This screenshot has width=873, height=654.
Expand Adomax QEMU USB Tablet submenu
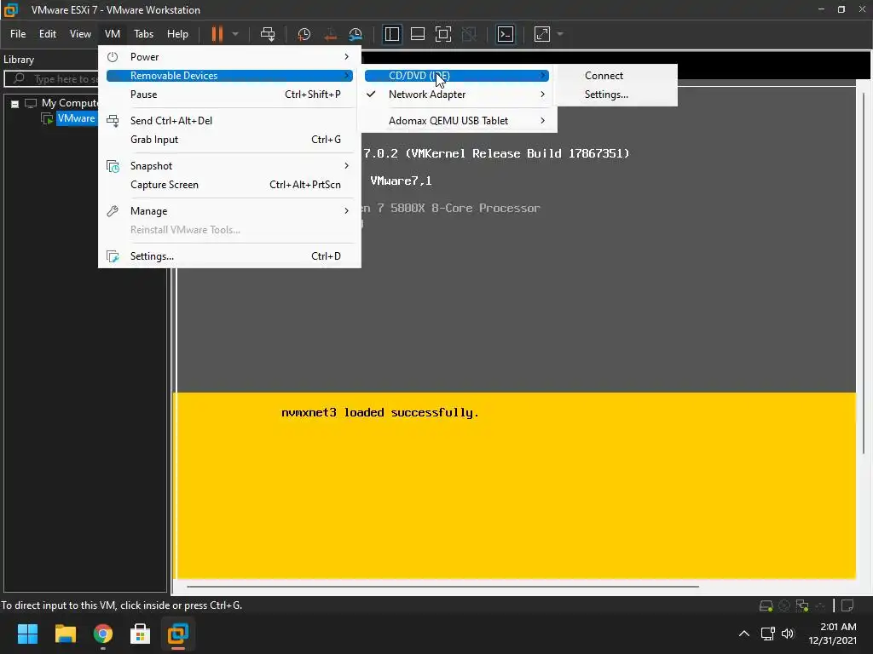457,121
